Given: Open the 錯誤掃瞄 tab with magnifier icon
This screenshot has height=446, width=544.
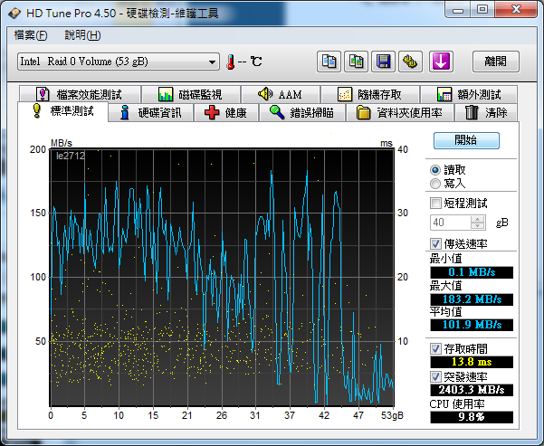Looking at the screenshot, I should pos(301,113).
